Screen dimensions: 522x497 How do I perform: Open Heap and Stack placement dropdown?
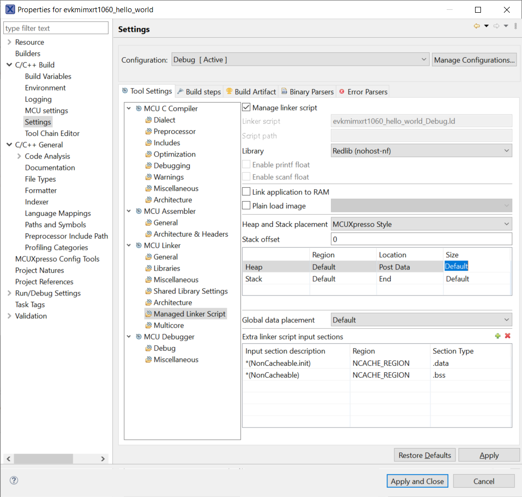(x=421, y=224)
